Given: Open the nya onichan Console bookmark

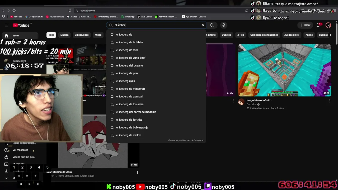Looking at the screenshot, I should [x=194, y=17].
